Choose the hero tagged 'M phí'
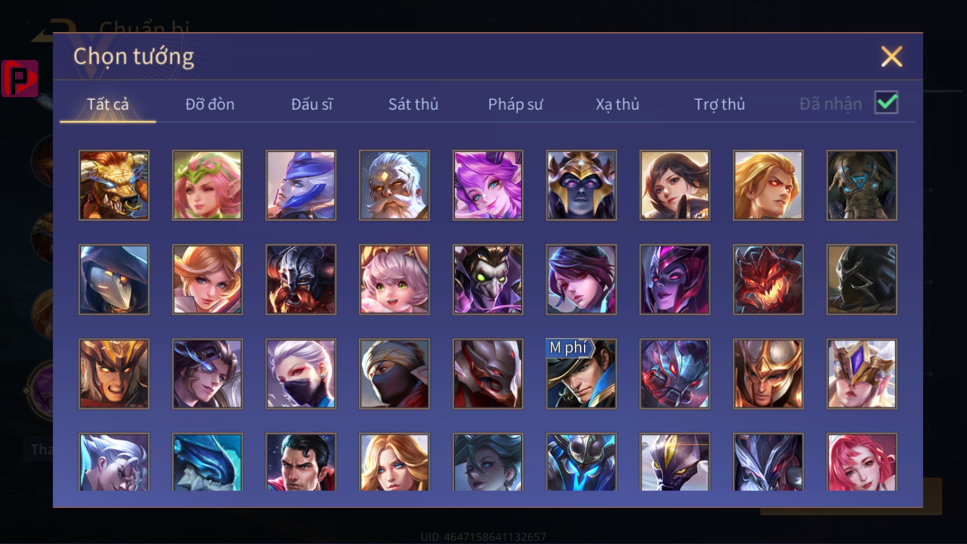Image resolution: width=967 pixels, height=544 pixels. (x=581, y=374)
